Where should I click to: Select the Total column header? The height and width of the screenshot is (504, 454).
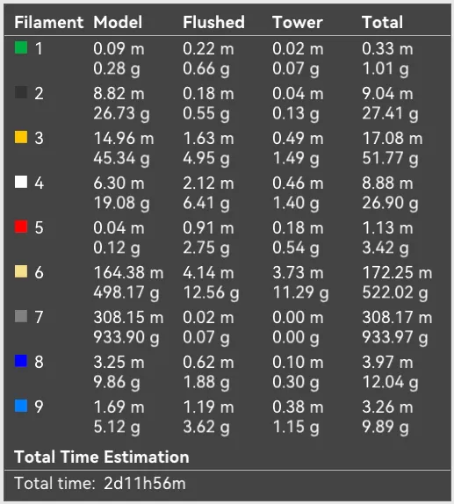[x=382, y=22]
